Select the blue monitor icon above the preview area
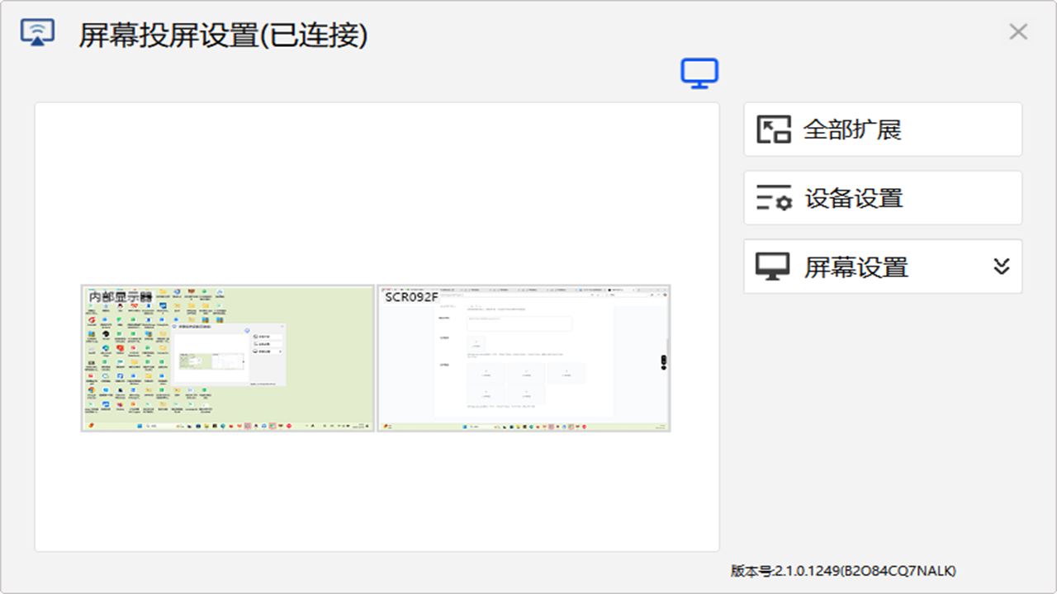The width and height of the screenshot is (1057, 594). tap(699, 73)
